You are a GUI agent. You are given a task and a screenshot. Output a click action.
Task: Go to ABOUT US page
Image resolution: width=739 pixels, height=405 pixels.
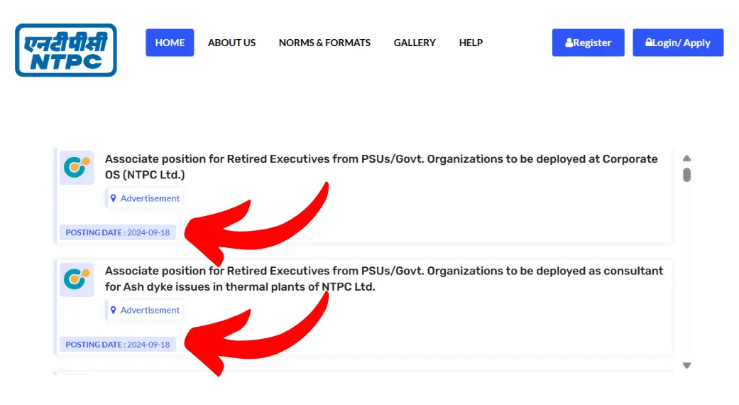[x=231, y=43]
